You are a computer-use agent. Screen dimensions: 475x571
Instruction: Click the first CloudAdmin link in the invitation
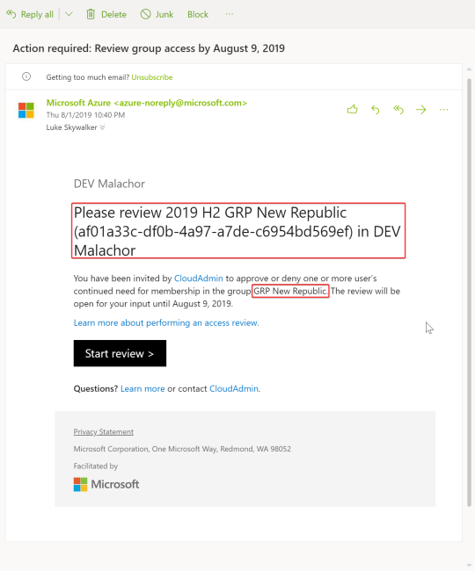[198, 278]
